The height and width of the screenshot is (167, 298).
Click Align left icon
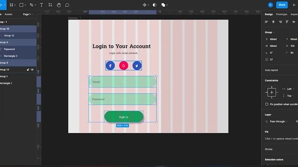(266, 22)
